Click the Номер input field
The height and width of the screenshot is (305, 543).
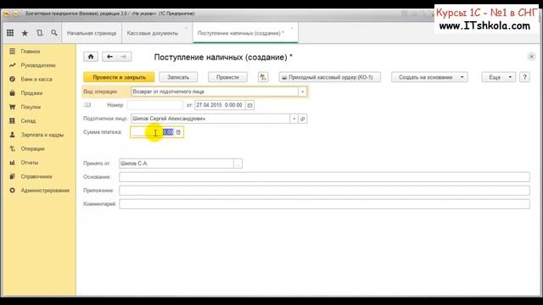click(x=155, y=105)
